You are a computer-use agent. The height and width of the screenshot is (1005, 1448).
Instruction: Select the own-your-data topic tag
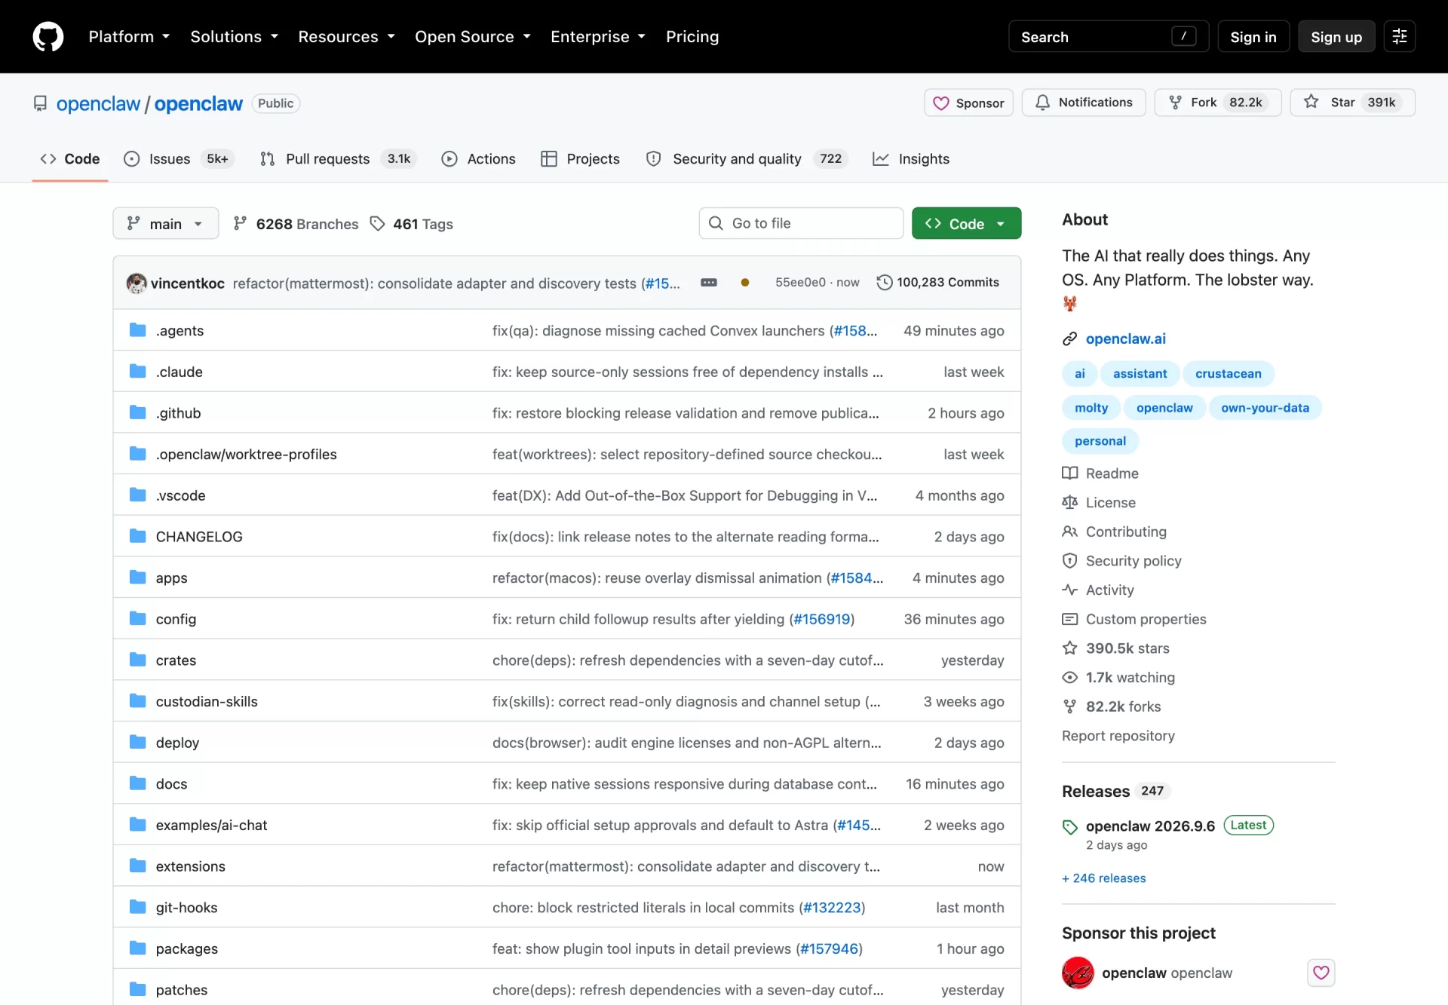click(1265, 408)
